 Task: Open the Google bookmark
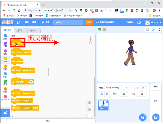(x=22, y=16)
